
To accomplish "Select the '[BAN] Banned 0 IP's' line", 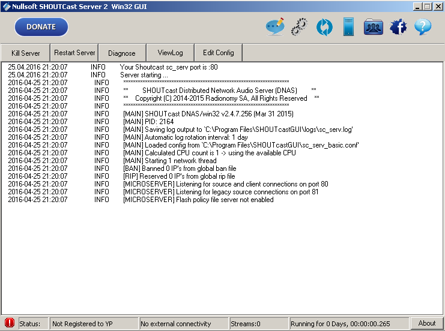I will [123, 168].
